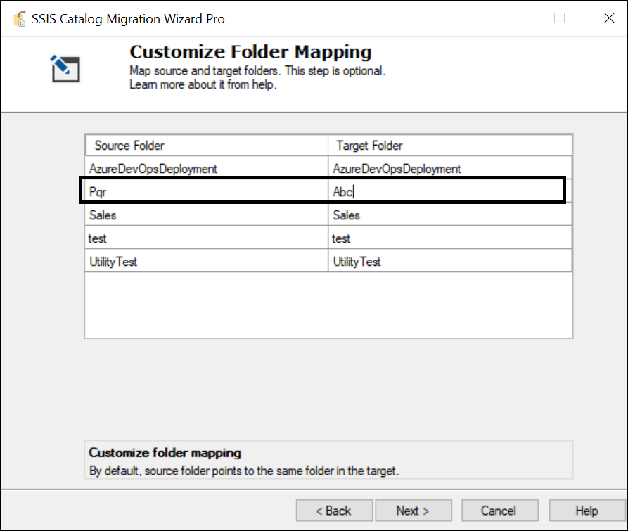This screenshot has height=531, width=628.
Task: Select the test source folder cell
Action: pyautogui.click(x=207, y=238)
